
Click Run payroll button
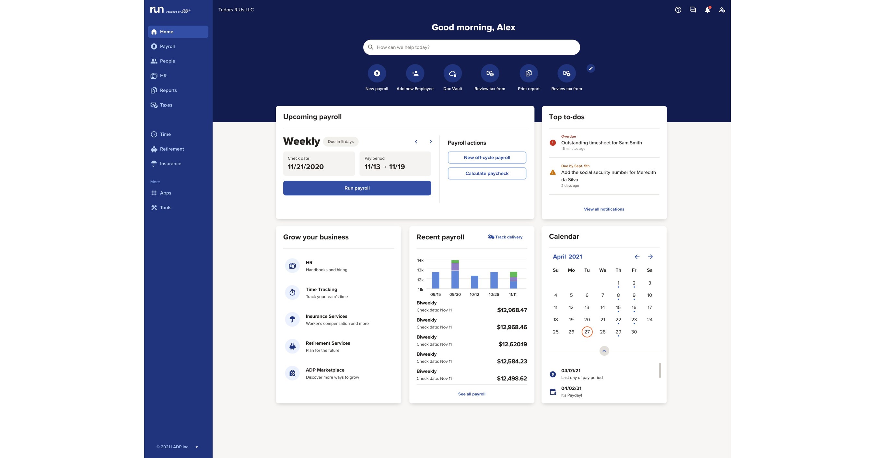[x=357, y=188]
